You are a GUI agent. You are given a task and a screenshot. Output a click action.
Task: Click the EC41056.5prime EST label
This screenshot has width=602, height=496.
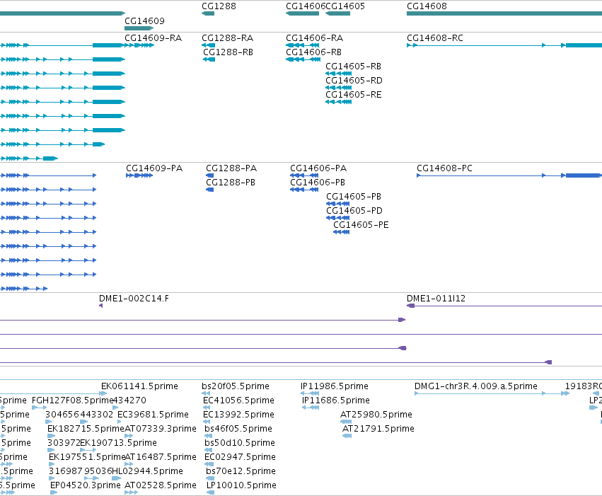click(239, 400)
